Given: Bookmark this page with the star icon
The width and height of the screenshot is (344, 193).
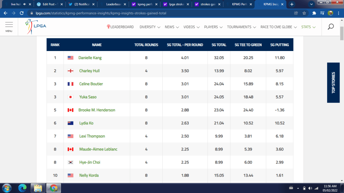Looking at the screenshot, I should [304, 13].
